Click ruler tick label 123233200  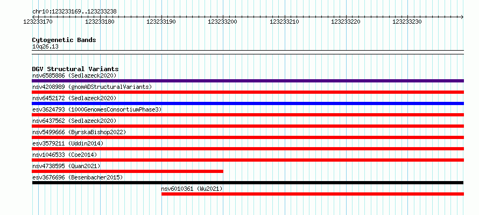(222, 22)
